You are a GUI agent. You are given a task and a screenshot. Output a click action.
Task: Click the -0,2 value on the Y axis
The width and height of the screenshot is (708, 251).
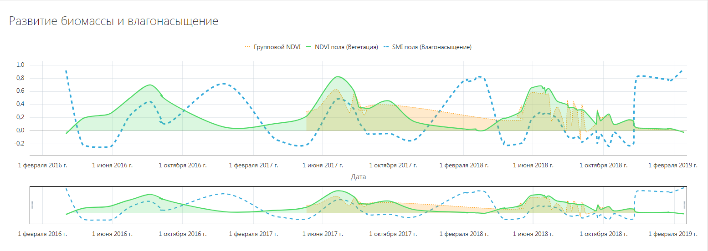click(19, 144)
